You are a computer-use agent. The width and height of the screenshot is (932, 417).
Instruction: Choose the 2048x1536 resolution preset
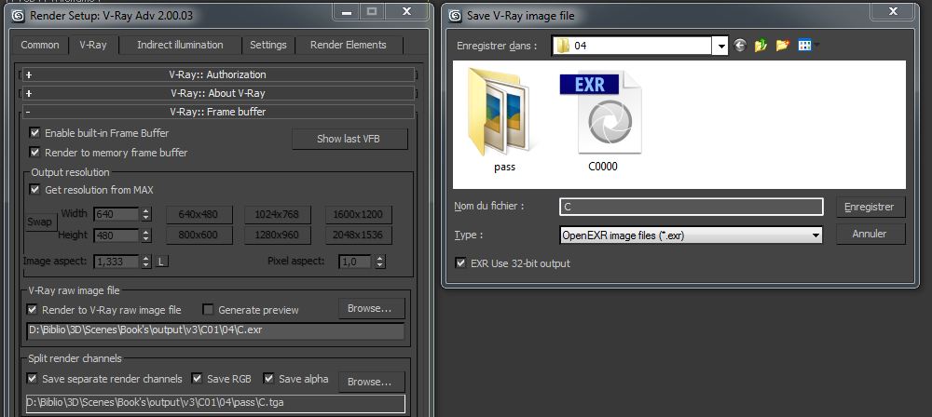(359, 235)
